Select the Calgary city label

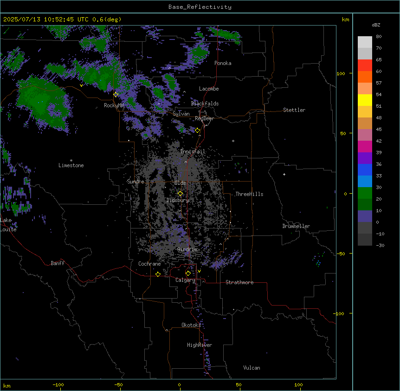[186, 280]
